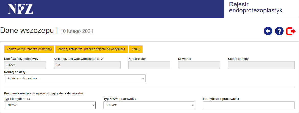The image size is (299, 113).
Task: Click 'Kod oddziału wojewódzkiego NFZ' field with 08
Action: pyautogui.click(x=87, y=65)
